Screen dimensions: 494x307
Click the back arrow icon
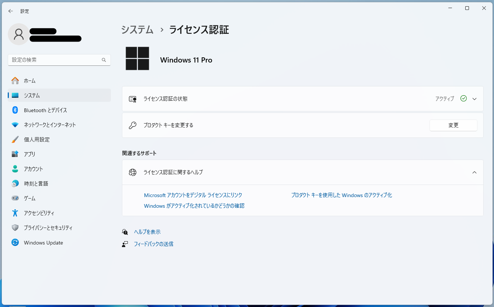(x=11, y=11)
